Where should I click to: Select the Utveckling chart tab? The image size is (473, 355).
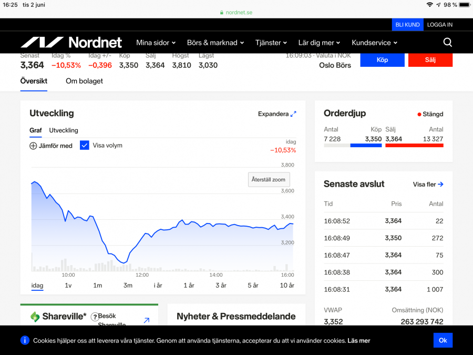click(x=64, y=130)
